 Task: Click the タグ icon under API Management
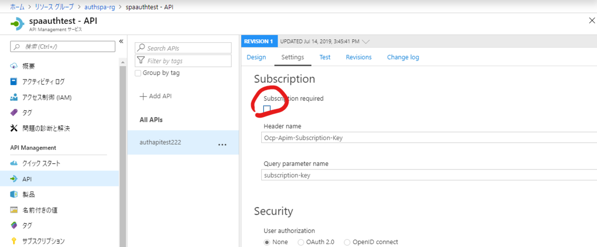click(x=14, y=226)
